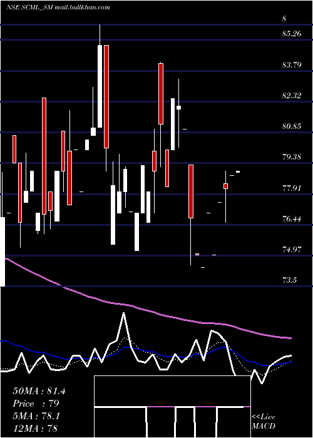Click the 77.91 price axis label
The image size is (313, 438).
click(x=292, y=188)
